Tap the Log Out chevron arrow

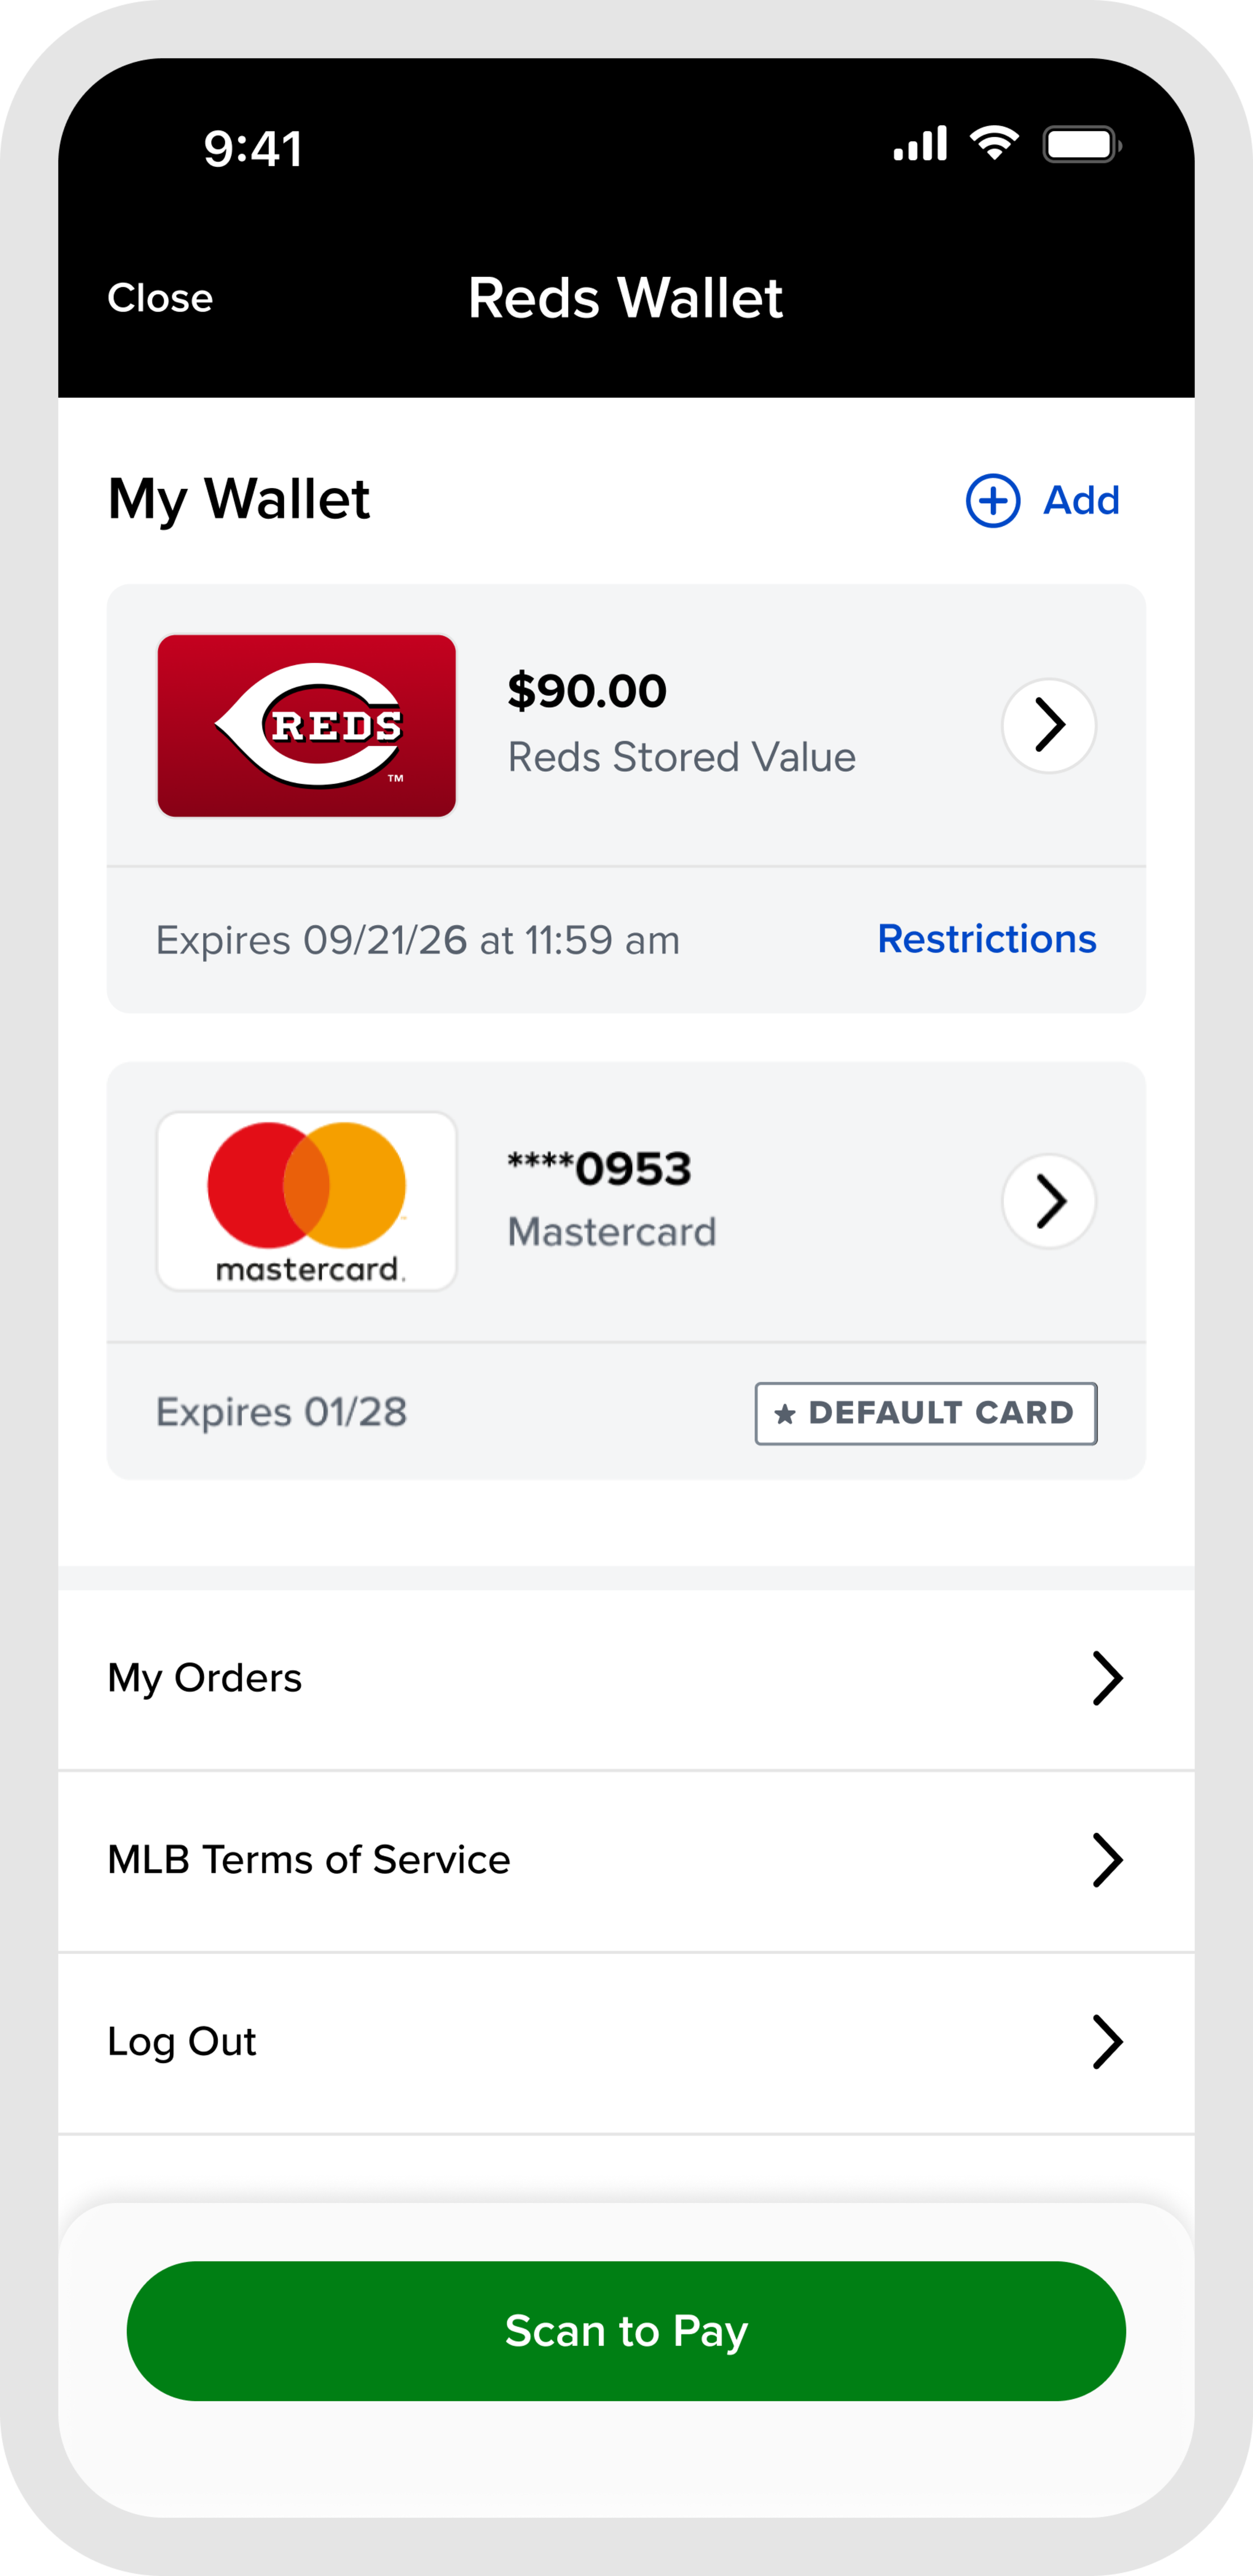(x=1107, y=2042)
